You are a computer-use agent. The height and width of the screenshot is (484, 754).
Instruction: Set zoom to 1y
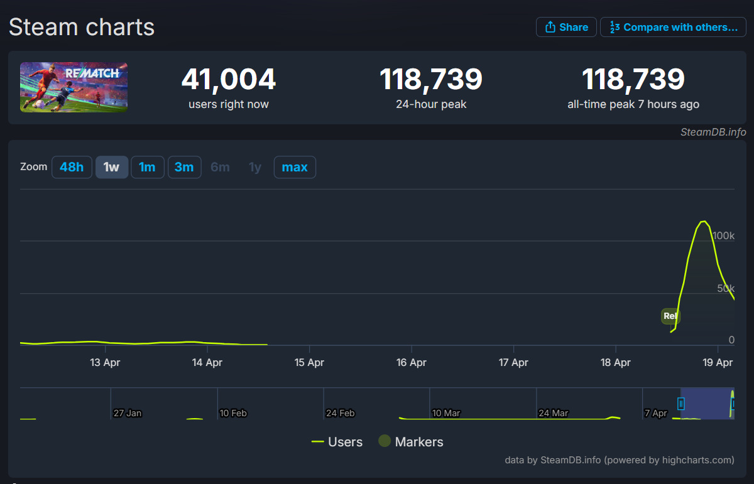[x=254, y=167]
